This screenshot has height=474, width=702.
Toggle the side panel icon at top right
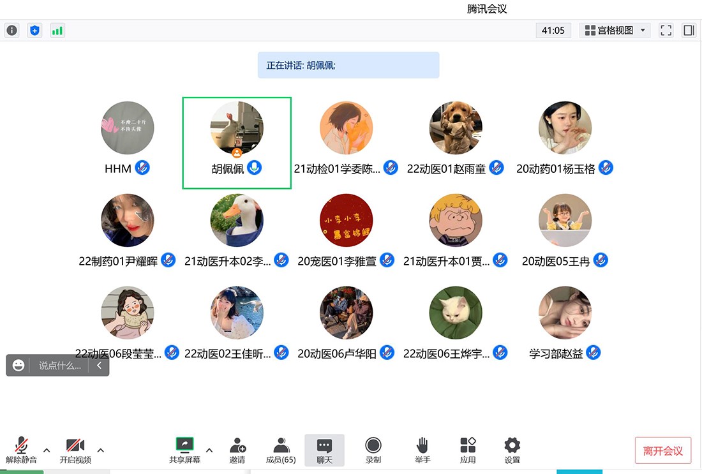689,30
